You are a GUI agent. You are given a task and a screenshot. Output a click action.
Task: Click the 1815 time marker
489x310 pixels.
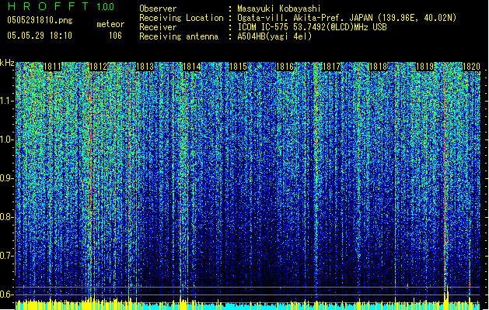(238, 67)
